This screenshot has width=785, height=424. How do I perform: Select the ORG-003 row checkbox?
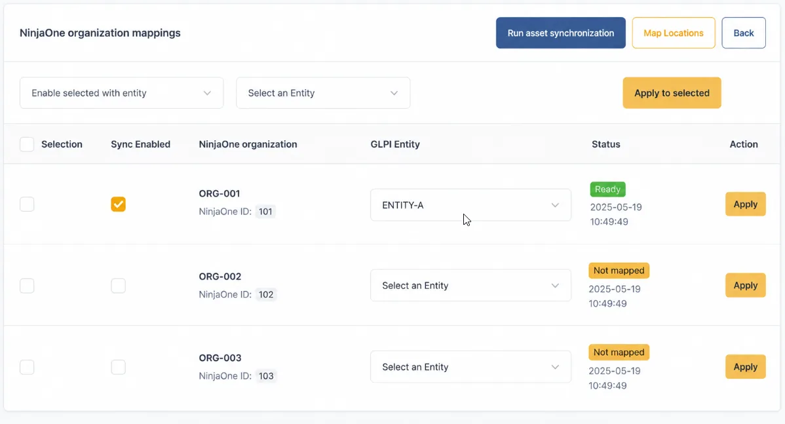[27, 367]
